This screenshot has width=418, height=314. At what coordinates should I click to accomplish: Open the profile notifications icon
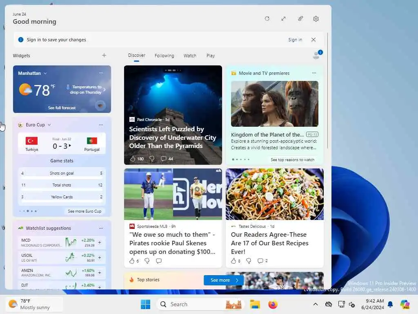317,55
